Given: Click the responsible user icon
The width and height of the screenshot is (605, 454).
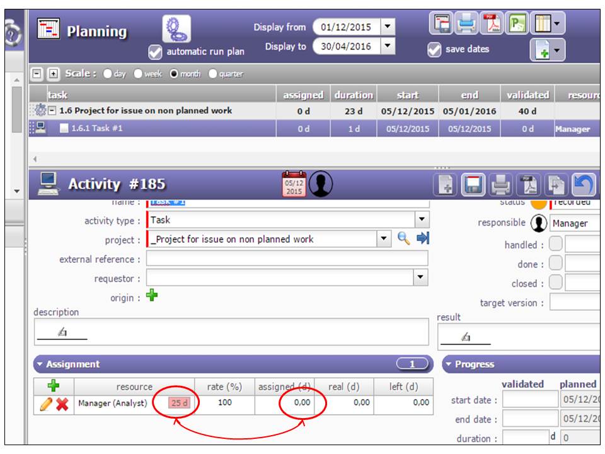Looking at the screenshot, I should click(x=539, y=223).
